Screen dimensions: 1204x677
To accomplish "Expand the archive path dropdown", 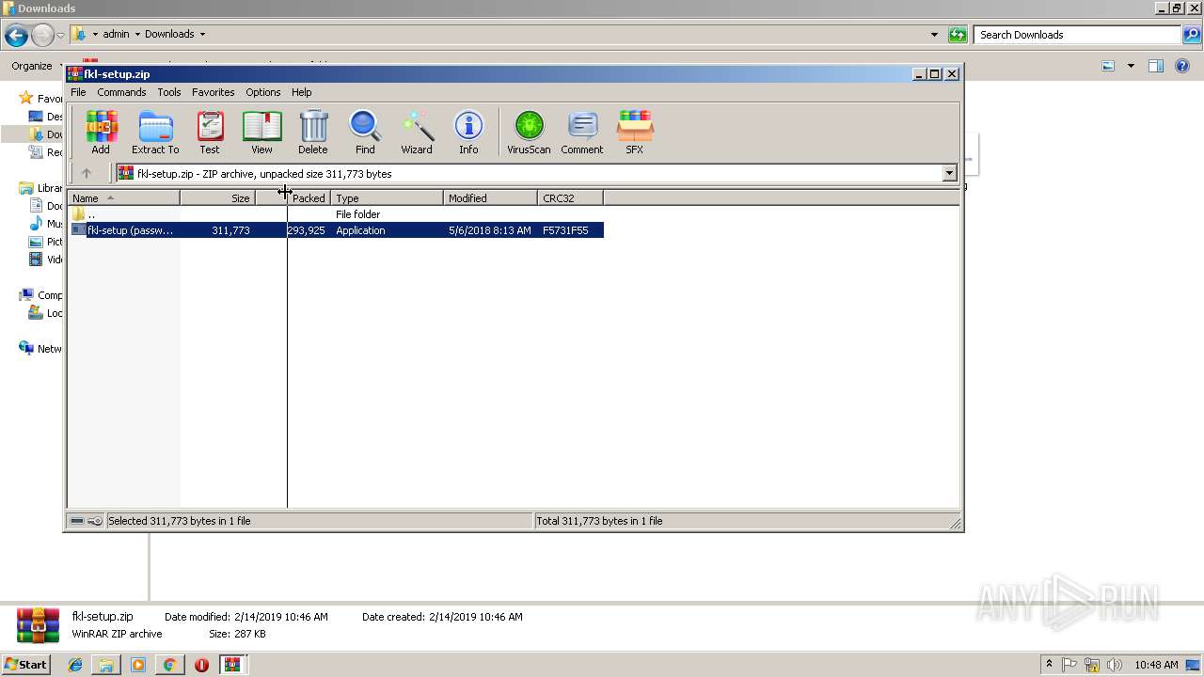I will click(949, 173).
